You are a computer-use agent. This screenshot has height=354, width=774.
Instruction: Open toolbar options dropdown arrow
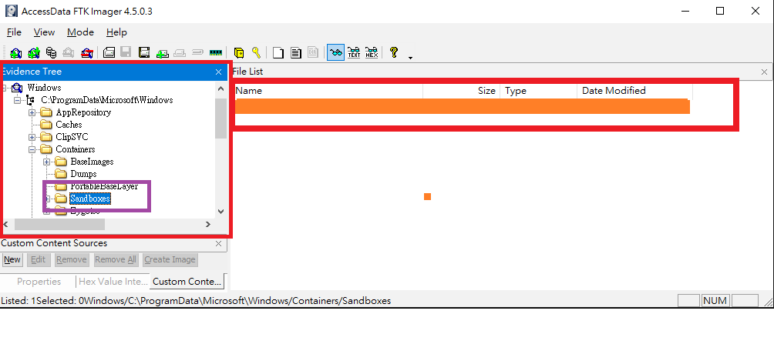pyautogui.click(x=410, y=58)
